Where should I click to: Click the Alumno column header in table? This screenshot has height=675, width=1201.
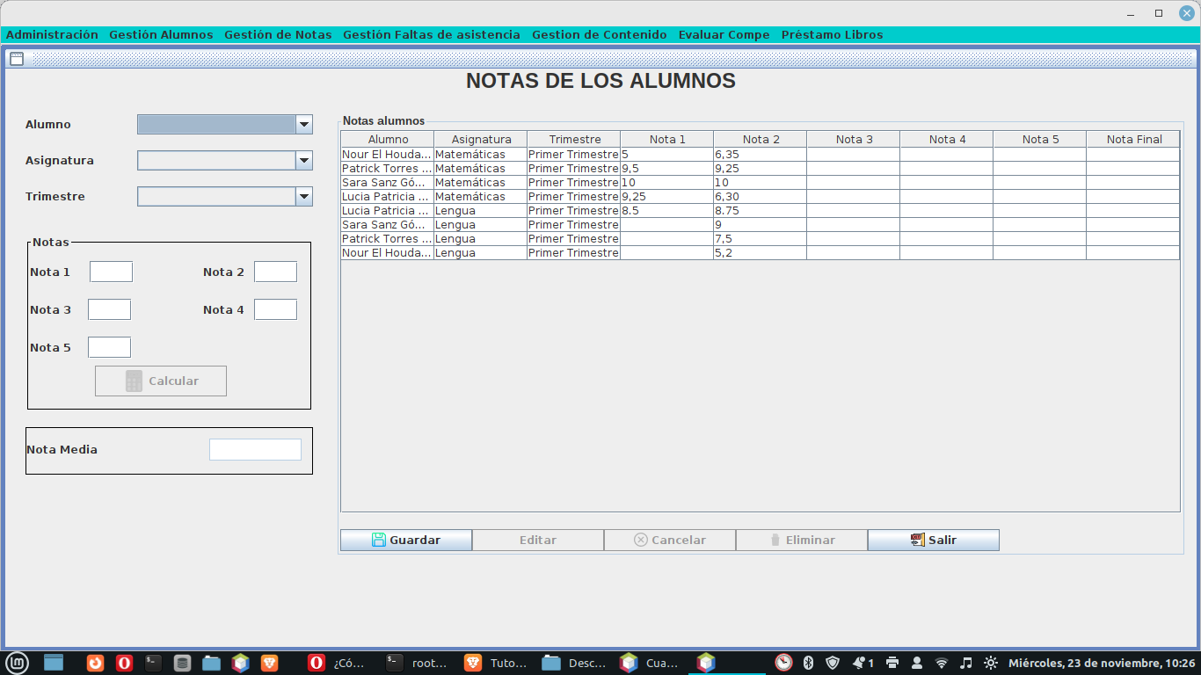[x=388, y=139]
